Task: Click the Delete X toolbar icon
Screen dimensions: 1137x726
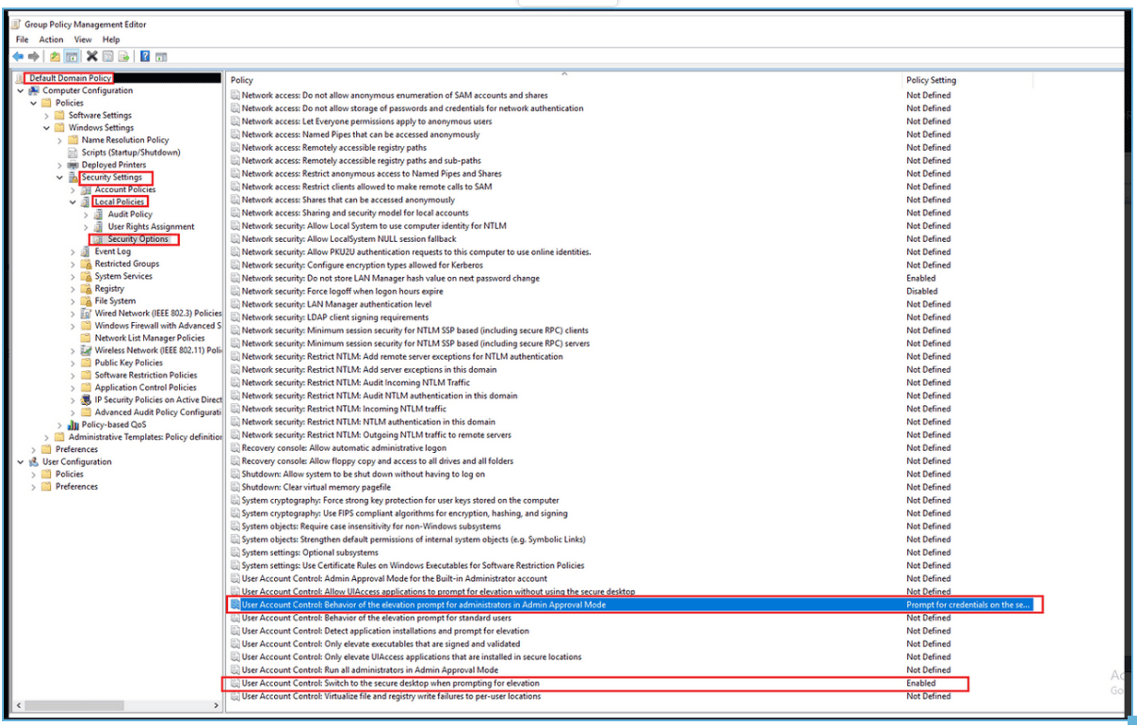Action: click(x=91, y=56)
